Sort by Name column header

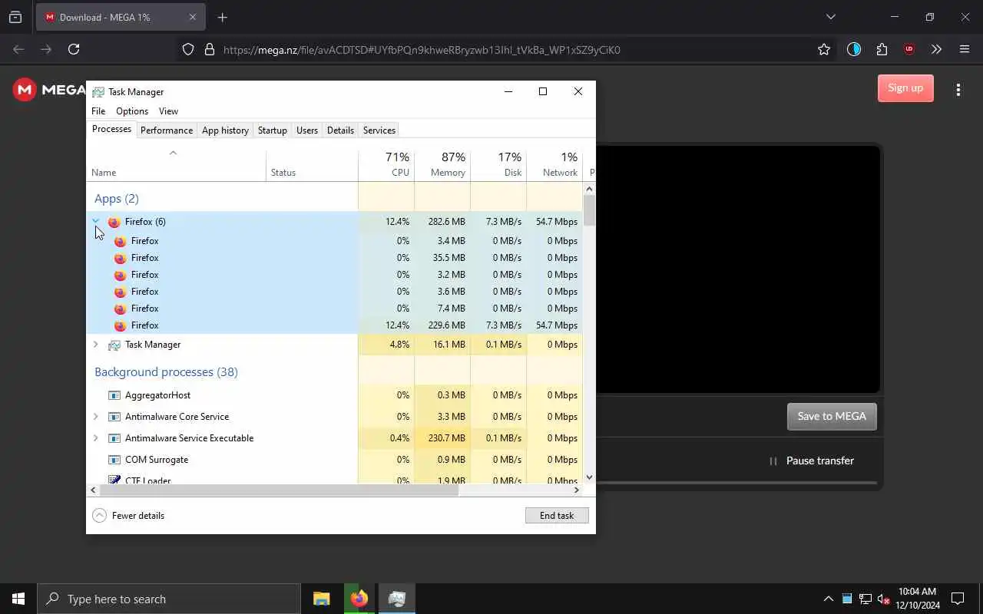tap(176, 164)
